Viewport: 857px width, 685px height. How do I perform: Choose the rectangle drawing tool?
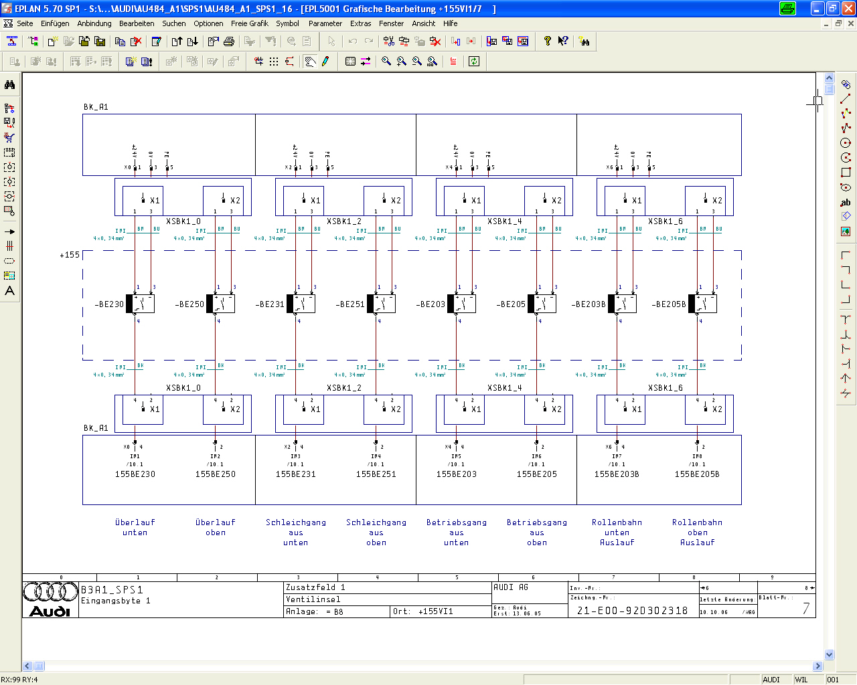(846, 173)
